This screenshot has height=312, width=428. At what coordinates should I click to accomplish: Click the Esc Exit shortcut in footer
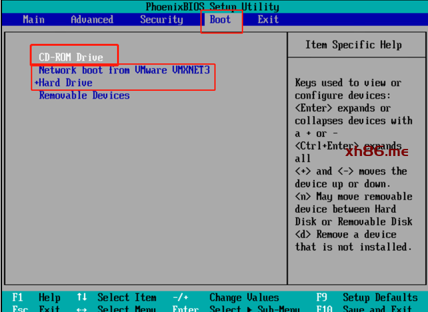(37, 308)
